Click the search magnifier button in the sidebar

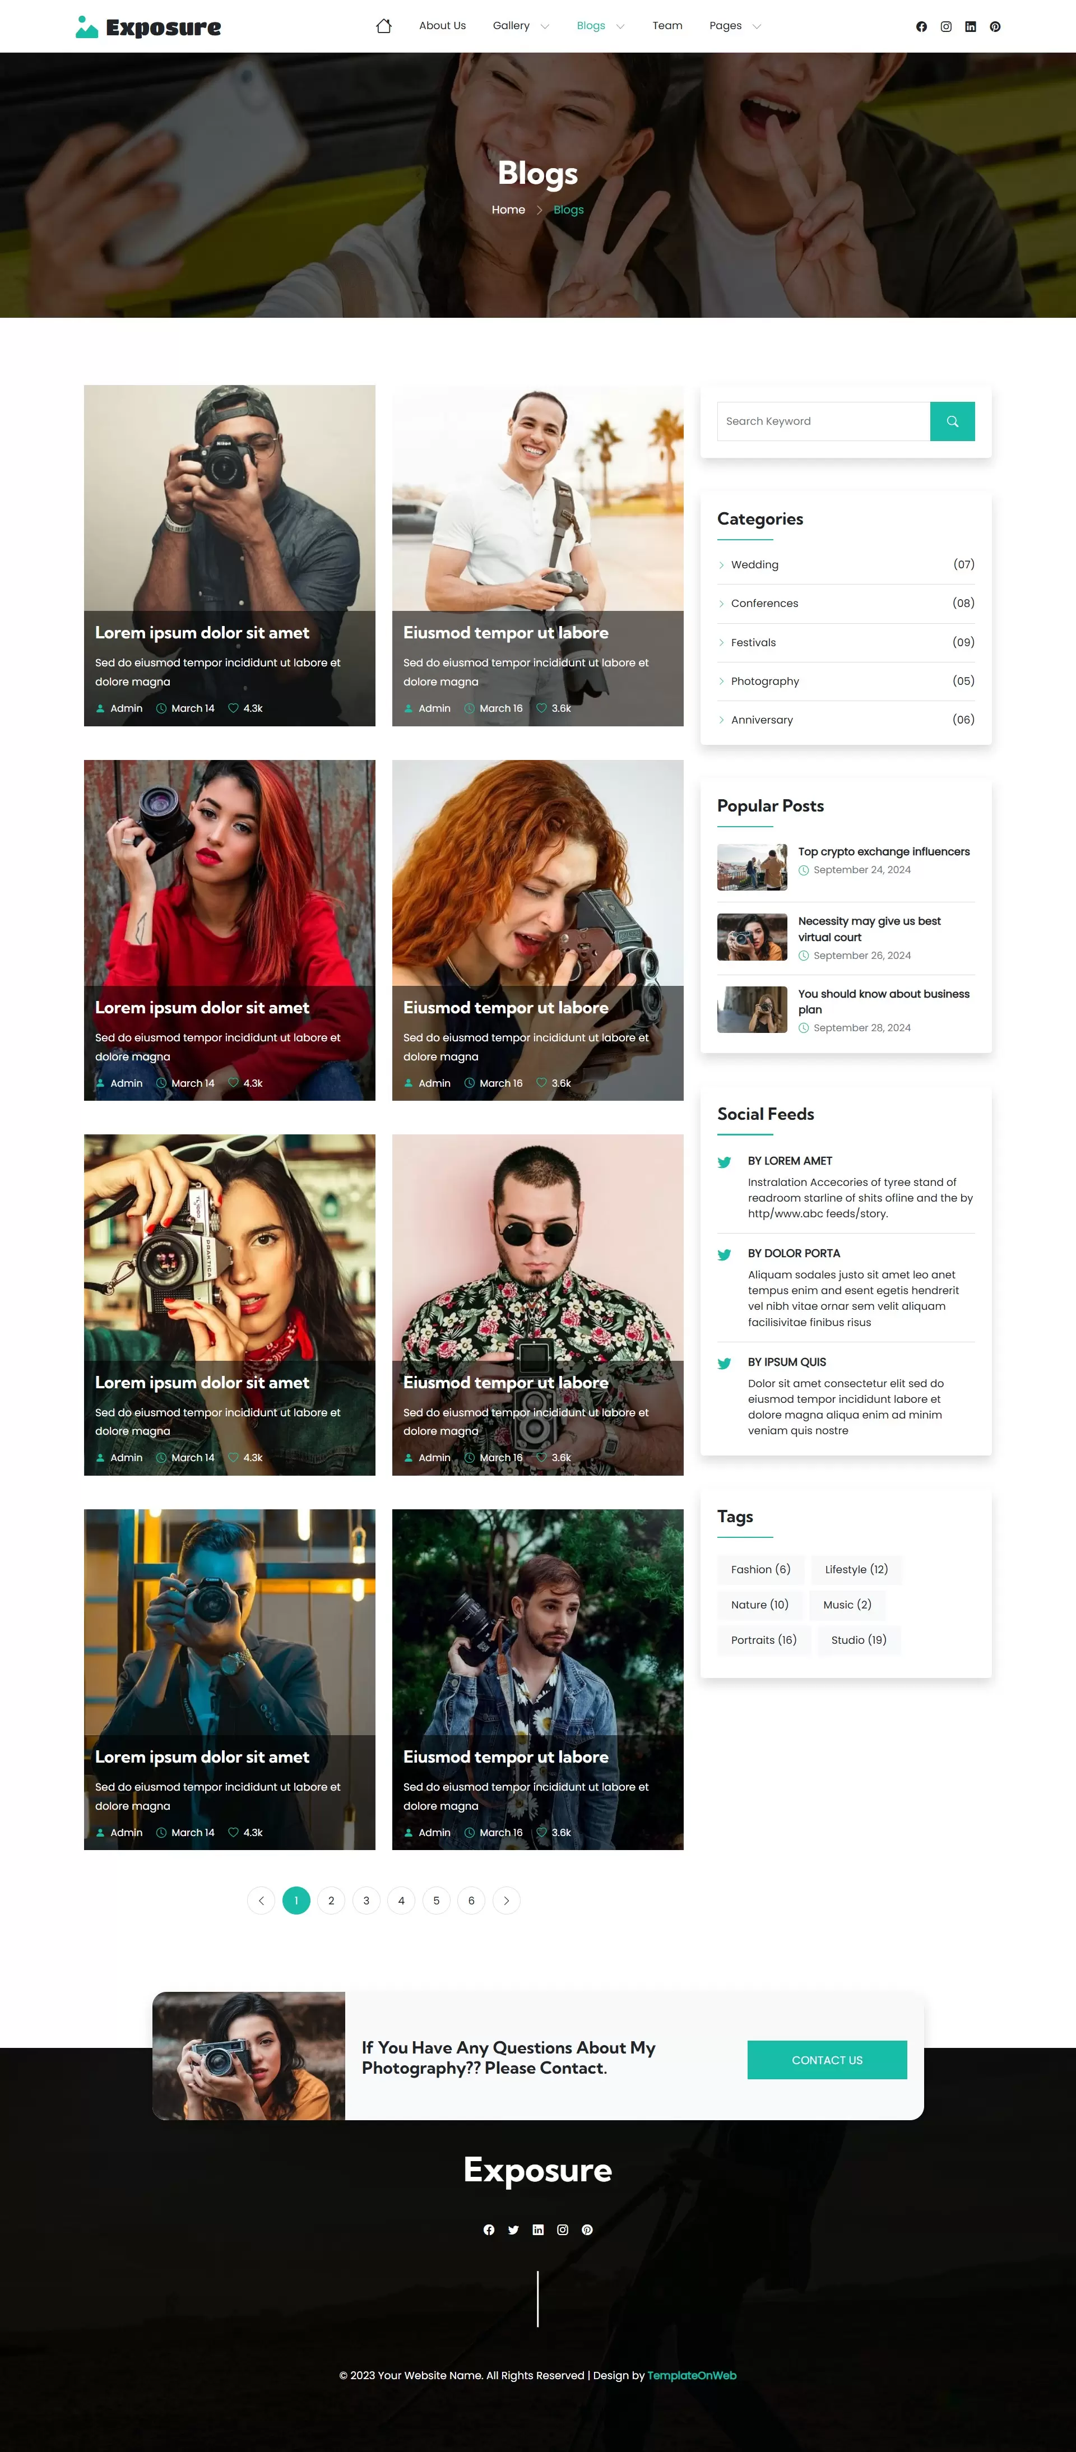click(x=952, y=421)
